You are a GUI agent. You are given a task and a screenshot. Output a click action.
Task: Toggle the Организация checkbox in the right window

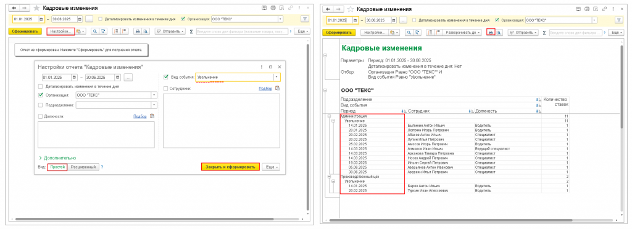coord(497,20)
